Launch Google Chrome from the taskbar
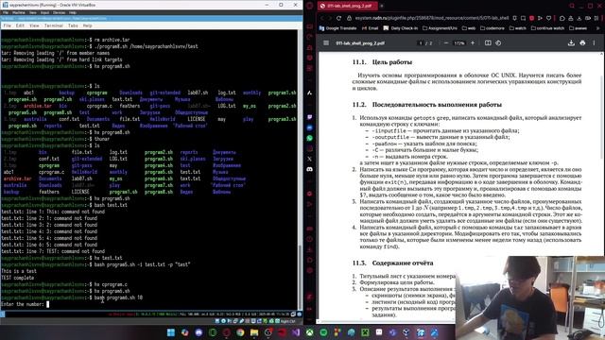The image size is (605, 340). point(240,332)
